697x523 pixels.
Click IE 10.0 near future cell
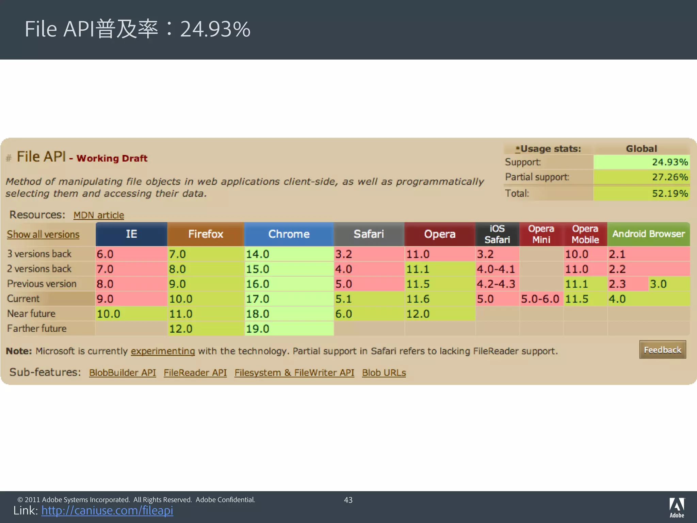coord(131,314)
